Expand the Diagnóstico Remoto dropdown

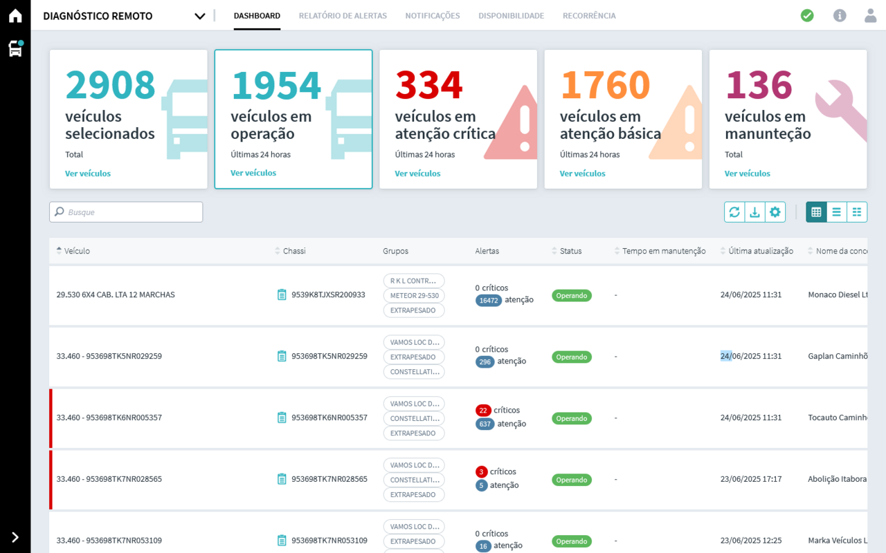(x=200, y=16)
